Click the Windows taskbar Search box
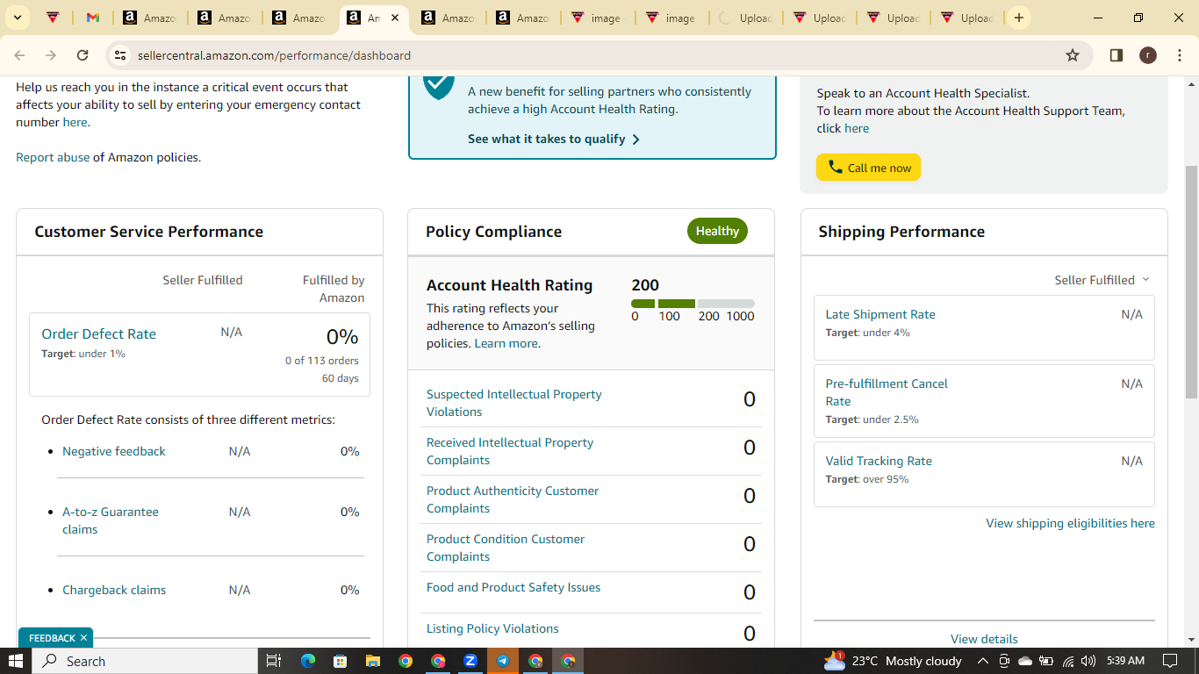The width and height of the screenshot is (1199, 674). pos(145,661)
